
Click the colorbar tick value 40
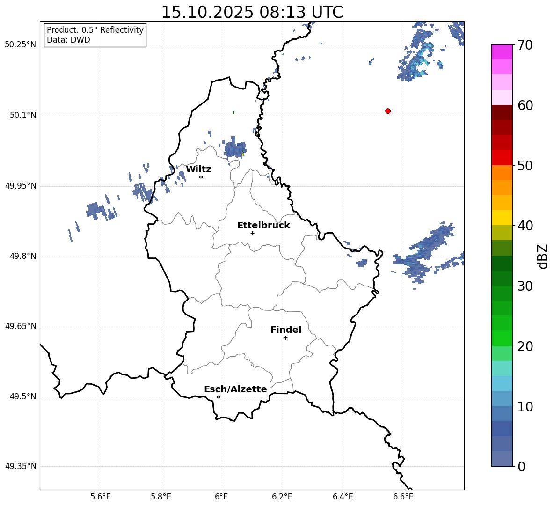(x=525, y=226)
